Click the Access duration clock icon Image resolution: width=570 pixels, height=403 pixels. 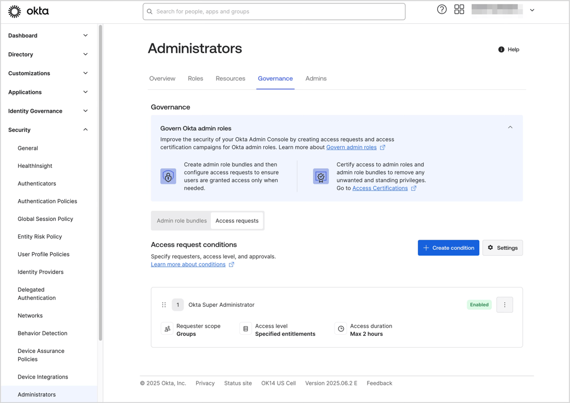pyautogui.click(x=341, y=329)
